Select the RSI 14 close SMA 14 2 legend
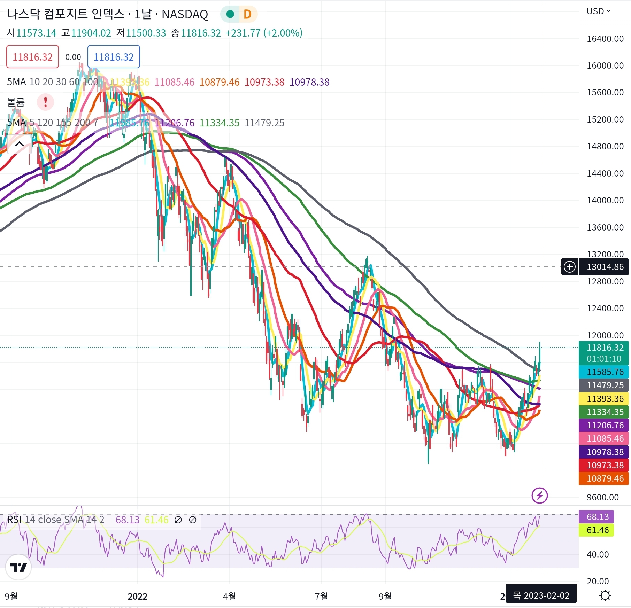This screenshot has height=608, width=631. pos(56,520)
